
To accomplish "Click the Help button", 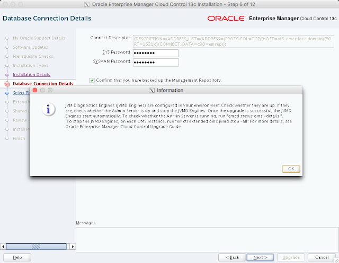I will pos(17,257).
